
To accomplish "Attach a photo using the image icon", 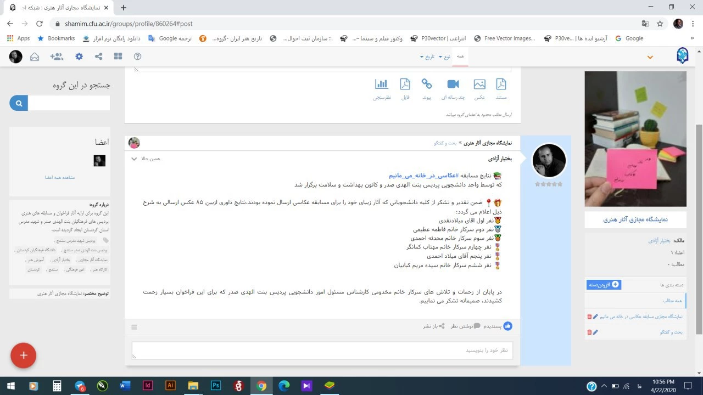I will (479, 84).
